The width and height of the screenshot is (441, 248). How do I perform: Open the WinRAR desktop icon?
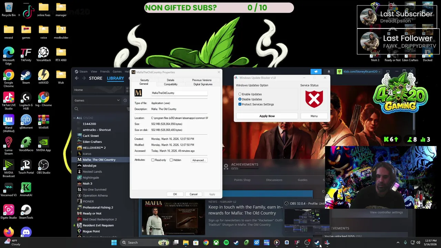click(x=43, y=122)
